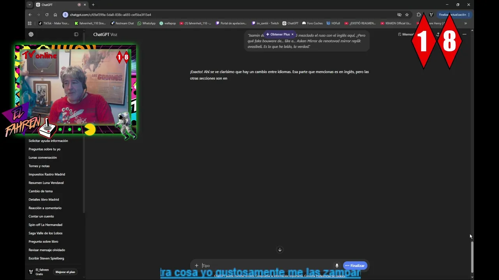Open the ChatGPT logo home icon

(31, 34)
